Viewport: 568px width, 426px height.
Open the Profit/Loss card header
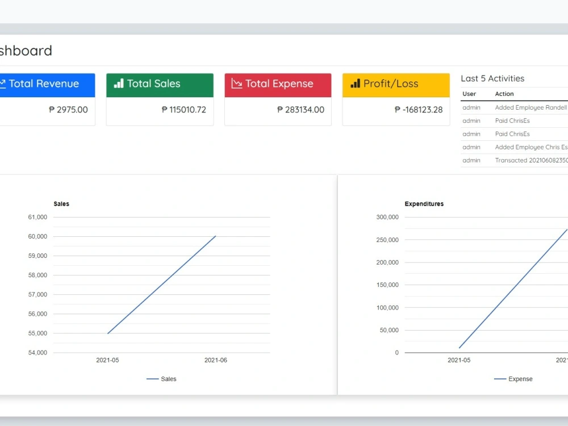pyautogui.click(x=396, y=85)
